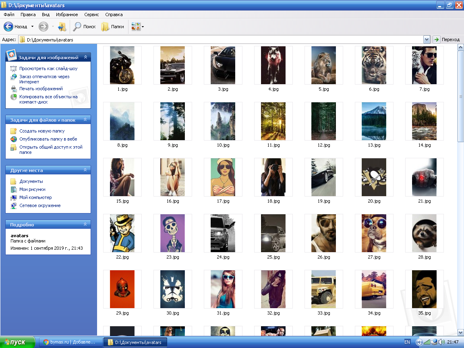
Task: Click the Go (Переход) green arrow button
Action: point(437,39)
